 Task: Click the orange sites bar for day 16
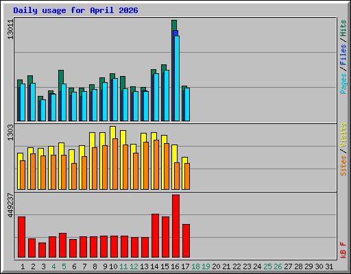[177, 176]
